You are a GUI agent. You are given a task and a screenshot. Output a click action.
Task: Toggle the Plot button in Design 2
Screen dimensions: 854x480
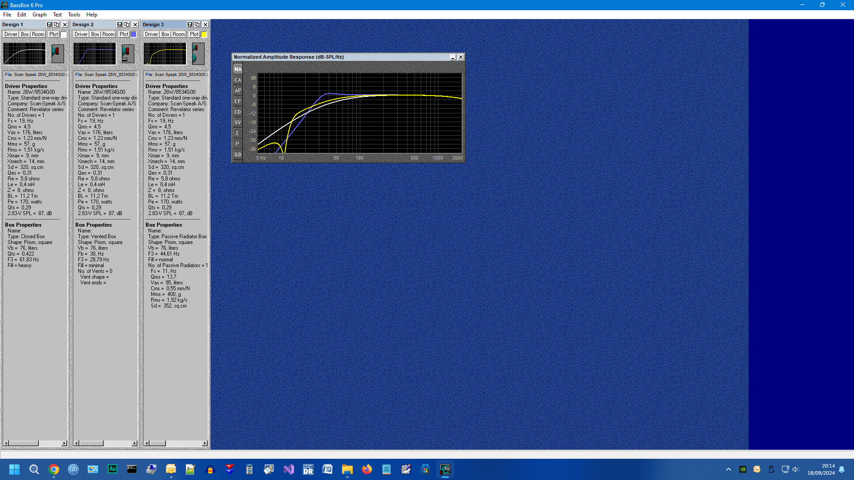click(124, 34)
